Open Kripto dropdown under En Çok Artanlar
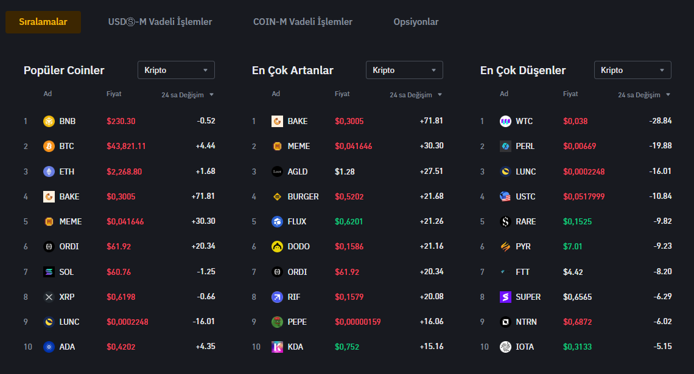Image resolution: width=694 pixels, height=374 pixels. tap(404, 70)
